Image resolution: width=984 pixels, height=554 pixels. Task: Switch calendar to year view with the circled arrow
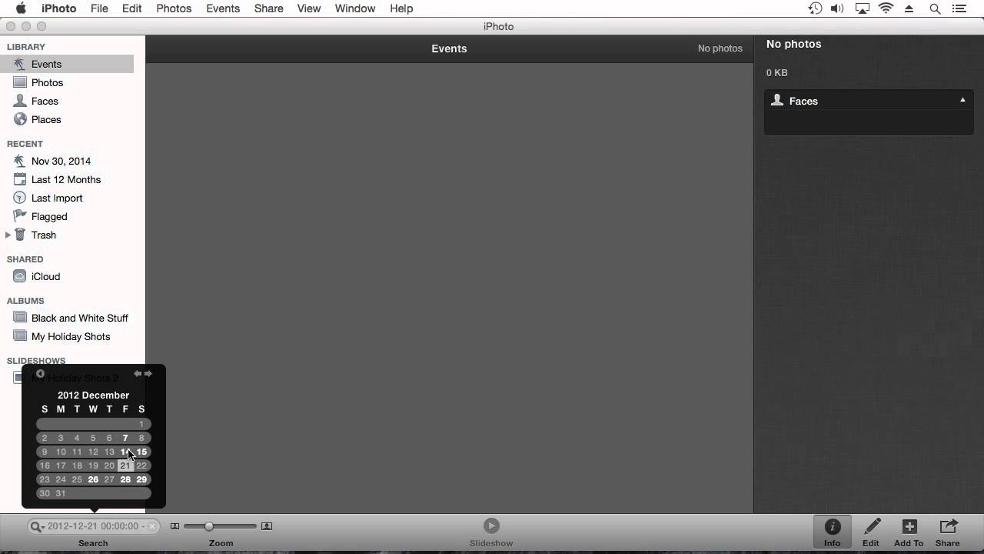coord(40,374)
